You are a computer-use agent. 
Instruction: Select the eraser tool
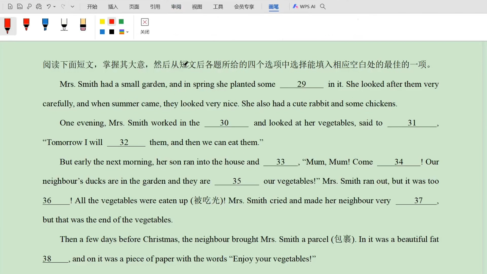pos(83,25)
